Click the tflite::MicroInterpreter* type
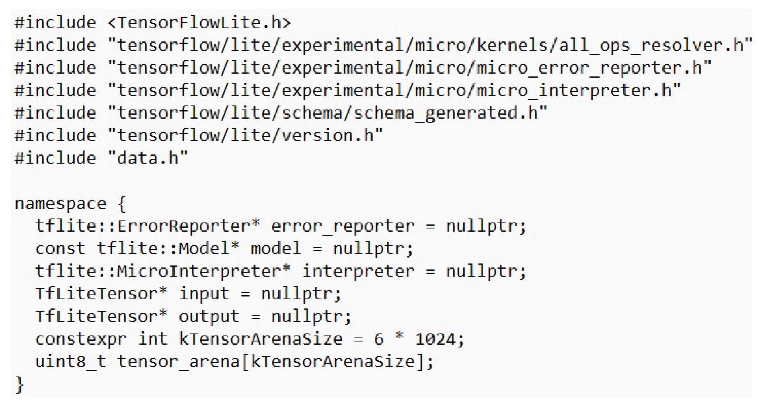This screenshot has height=405, width=759. coord(163,271)
